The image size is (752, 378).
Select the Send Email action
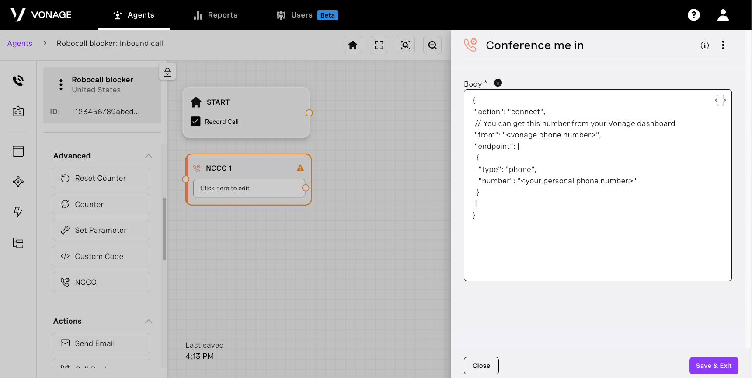pos(101,343)
